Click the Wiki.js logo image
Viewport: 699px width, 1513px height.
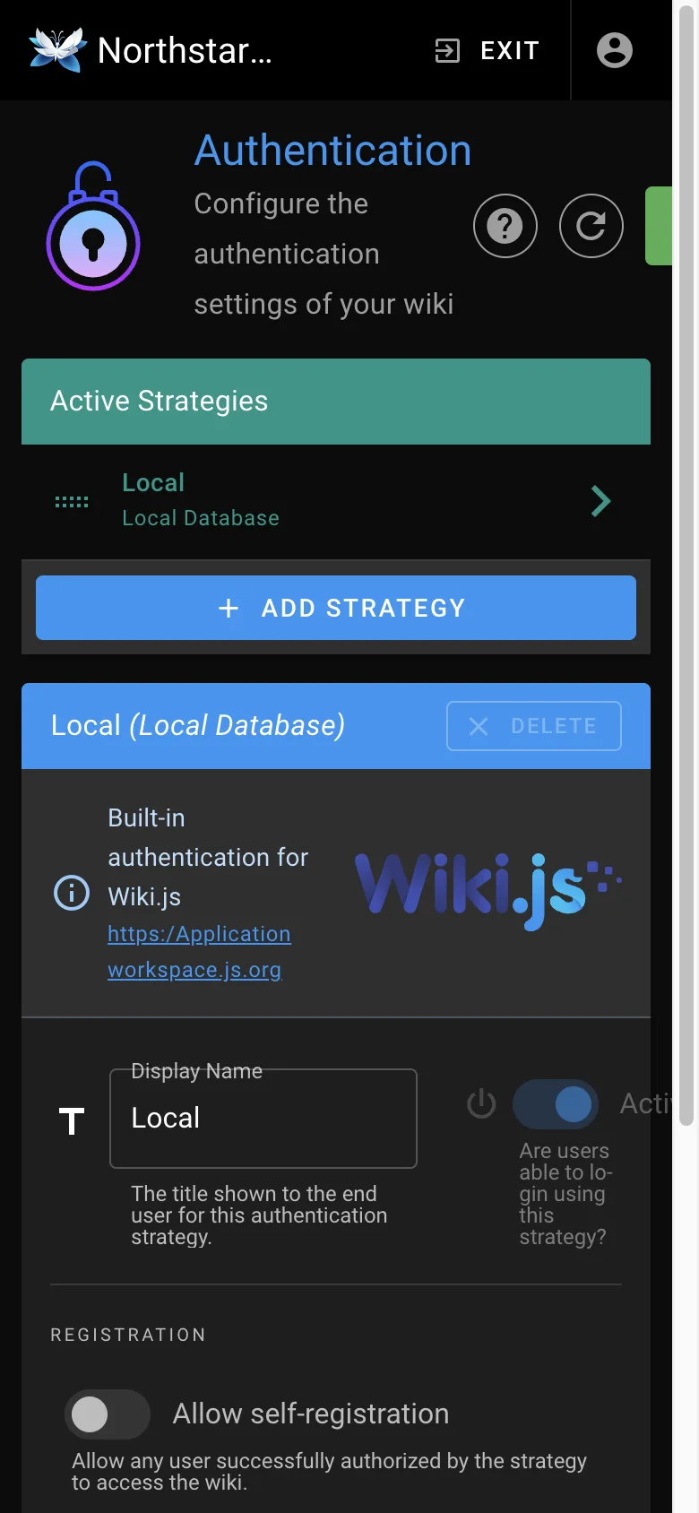click(x=488, y=892)
